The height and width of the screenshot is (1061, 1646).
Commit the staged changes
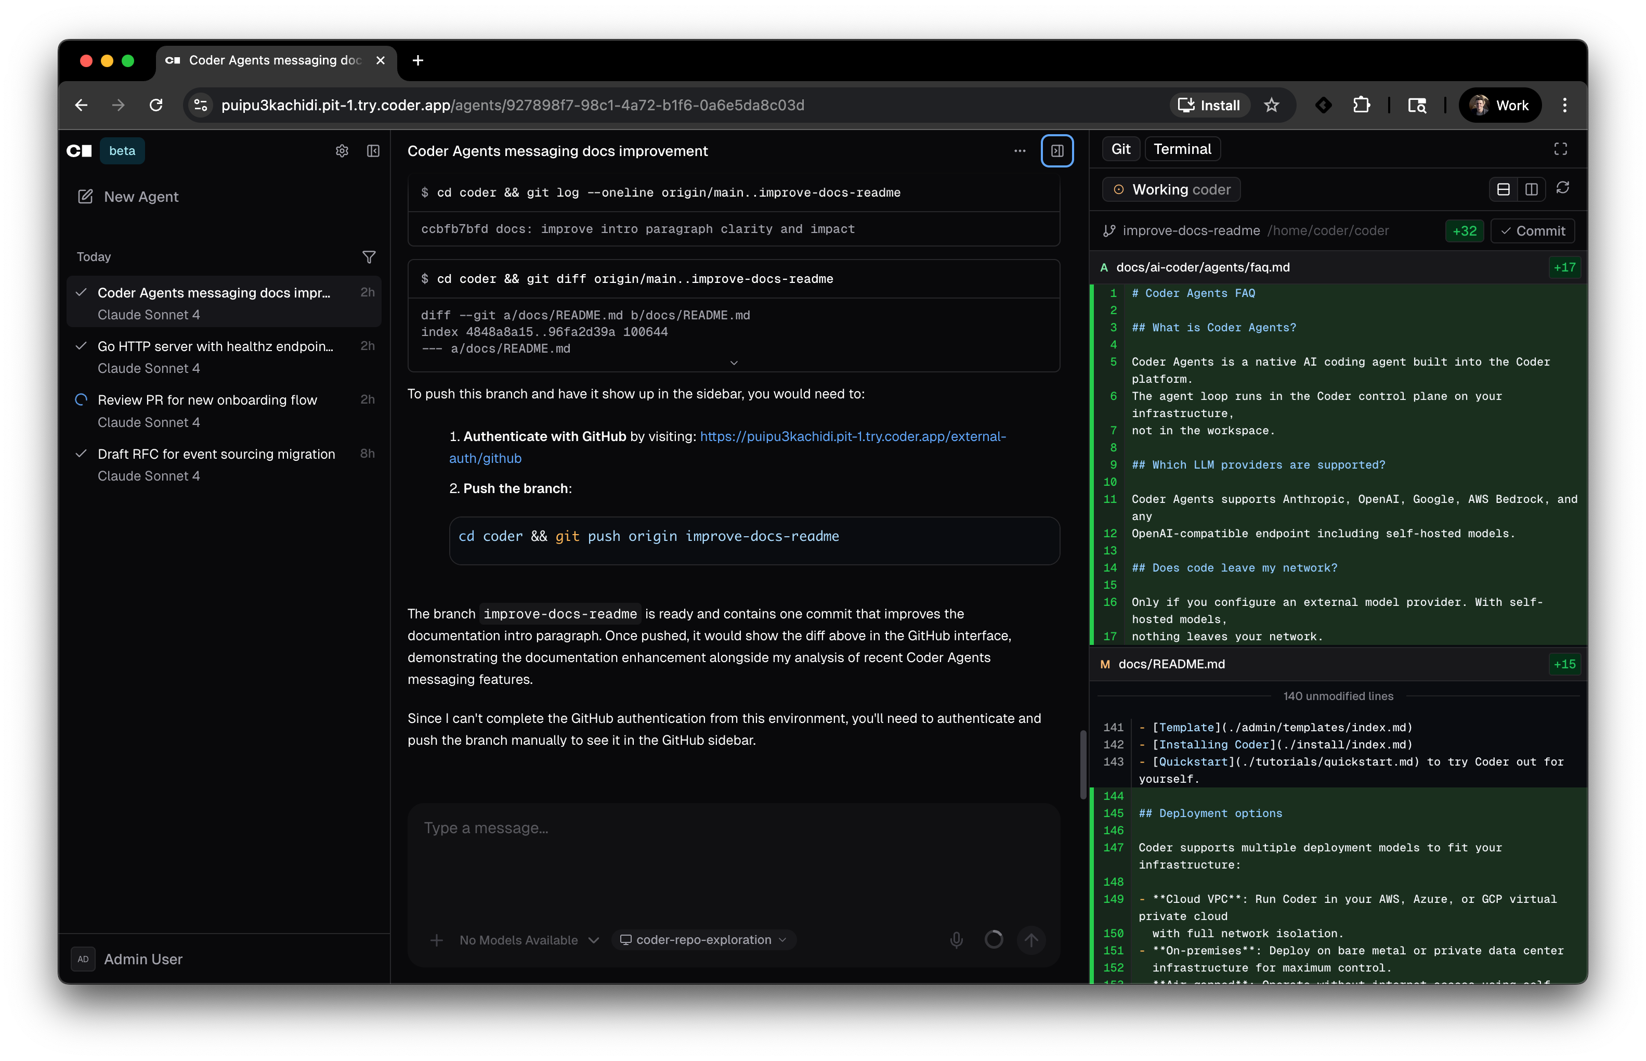click(x=1532, y=231)
